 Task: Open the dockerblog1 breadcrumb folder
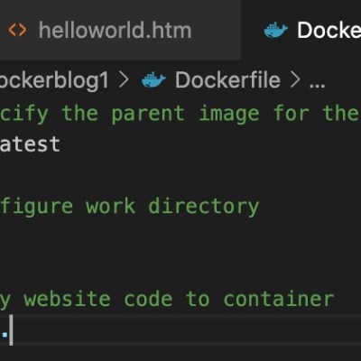tap(54, 80)
